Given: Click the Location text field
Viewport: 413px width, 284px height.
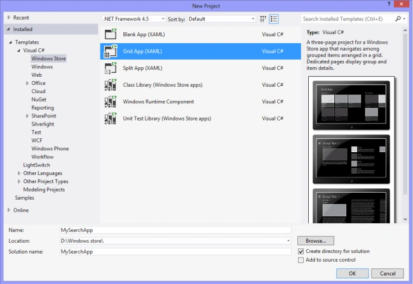Looking at the screenshot, I should [x=173, y=241].
